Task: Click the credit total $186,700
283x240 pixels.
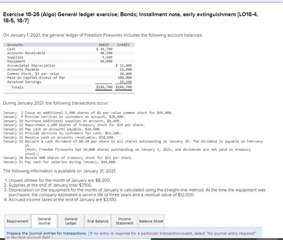Action: [x=124, y=87]
